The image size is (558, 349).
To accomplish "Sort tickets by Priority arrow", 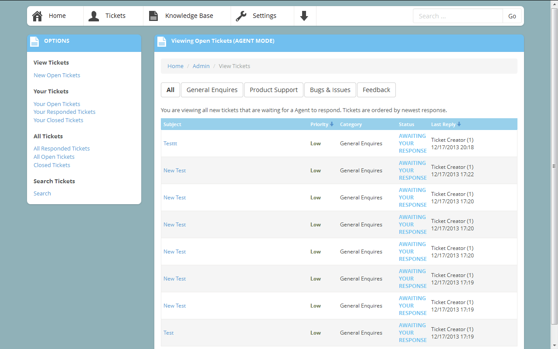I will pyautogui.click(x=332, y=124).
